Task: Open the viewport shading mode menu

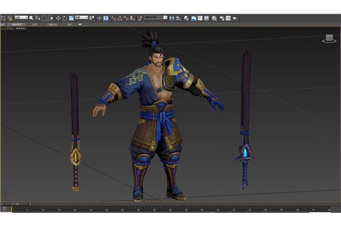Action: coord(19,28)
